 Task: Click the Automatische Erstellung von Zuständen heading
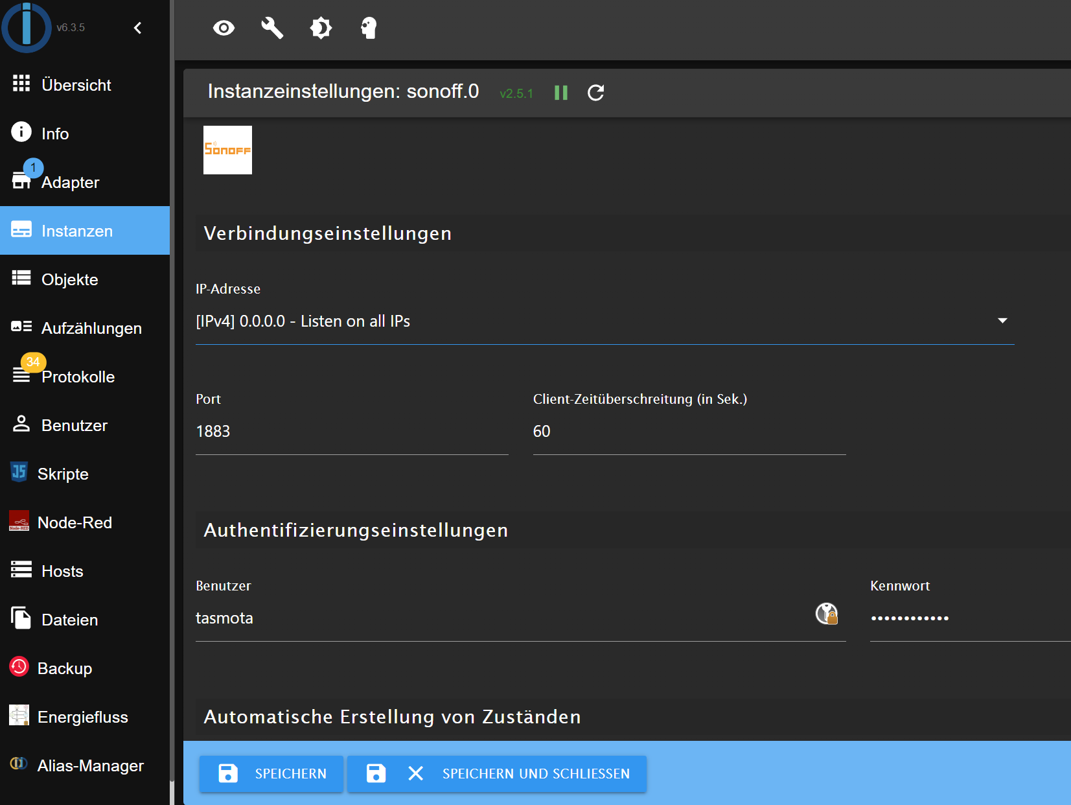pyautogui.click(x=392, y=717)
